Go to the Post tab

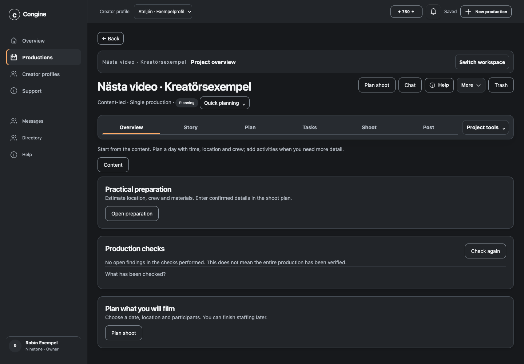(x=429, y=127)
